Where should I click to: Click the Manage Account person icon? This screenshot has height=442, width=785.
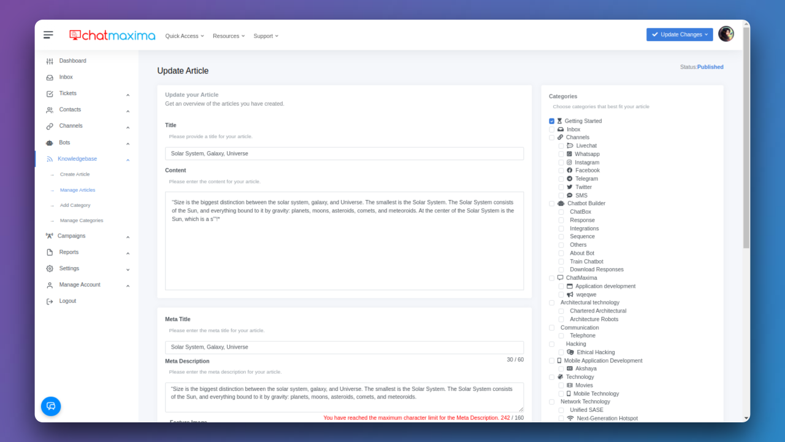(50, 285)
